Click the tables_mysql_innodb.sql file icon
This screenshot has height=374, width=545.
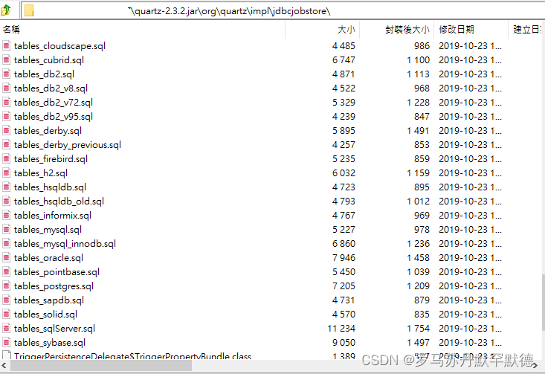[6, 244]
